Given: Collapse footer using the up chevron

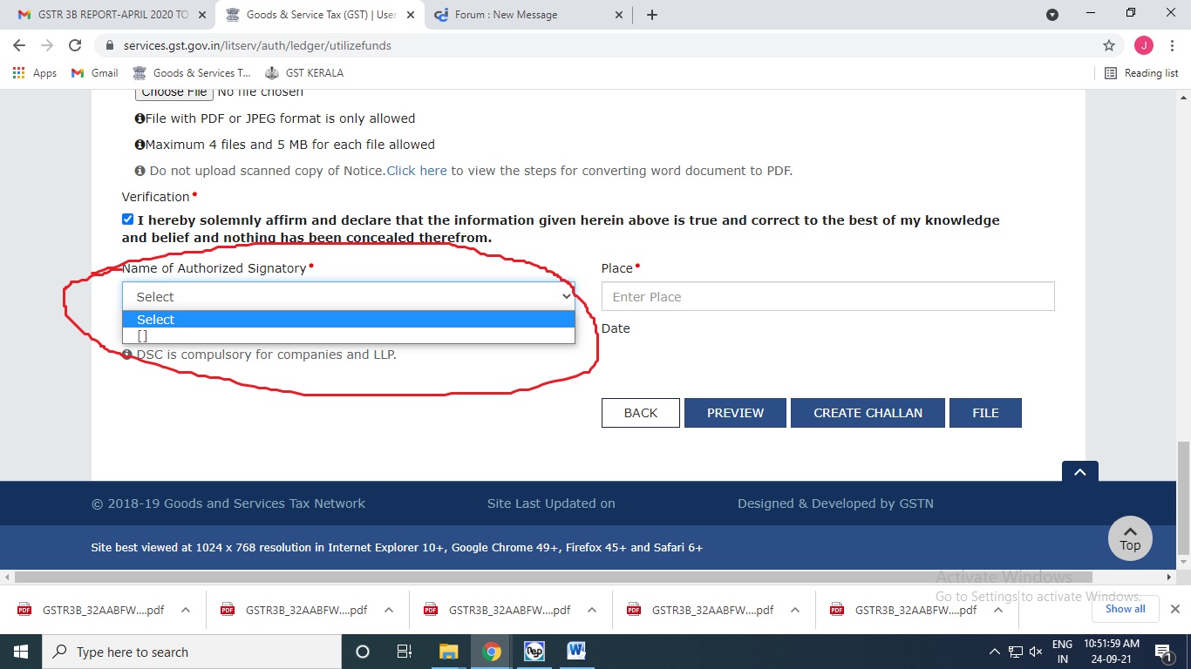Looking at the screenshot, I should [1079, 472].
